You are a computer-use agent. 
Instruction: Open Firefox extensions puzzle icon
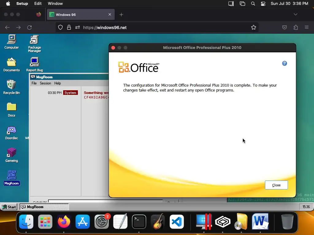tap(296, 27)
